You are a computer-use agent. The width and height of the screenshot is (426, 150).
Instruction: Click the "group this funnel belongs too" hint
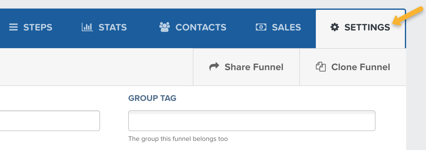178,139
